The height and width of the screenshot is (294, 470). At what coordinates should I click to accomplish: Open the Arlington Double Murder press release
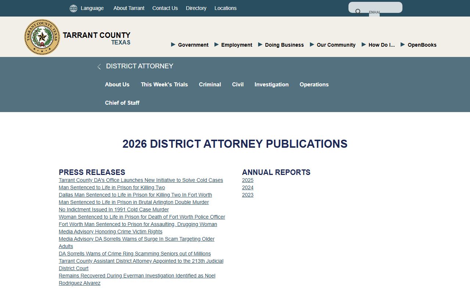point(134,202)
